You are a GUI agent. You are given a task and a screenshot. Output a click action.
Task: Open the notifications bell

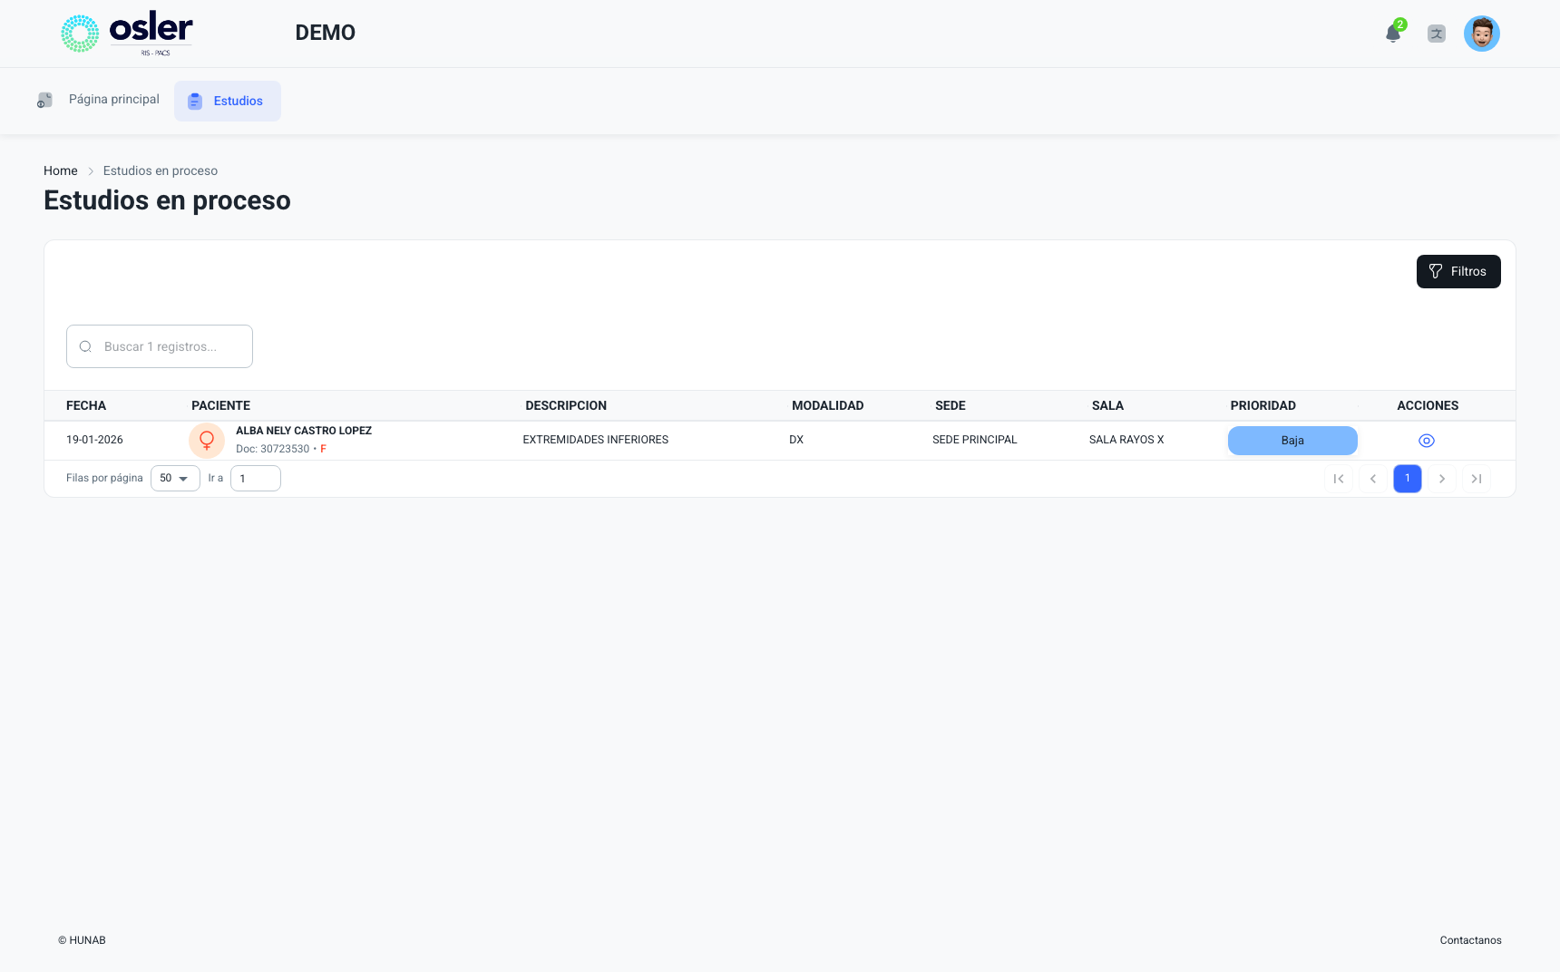pos(1394,34)
